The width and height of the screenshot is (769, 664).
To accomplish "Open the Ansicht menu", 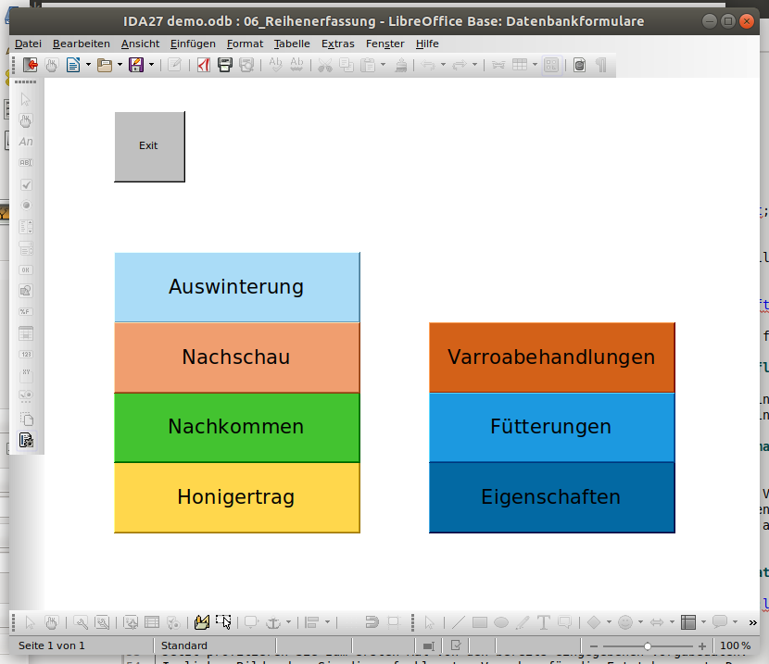I will pos(140,44).
